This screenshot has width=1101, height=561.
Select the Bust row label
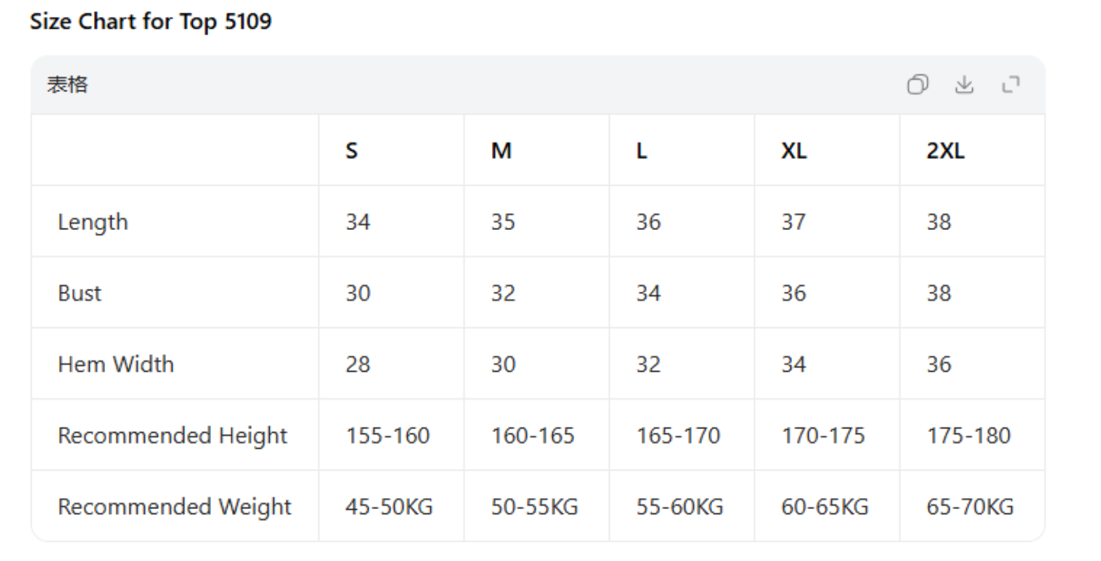point(79,293)
